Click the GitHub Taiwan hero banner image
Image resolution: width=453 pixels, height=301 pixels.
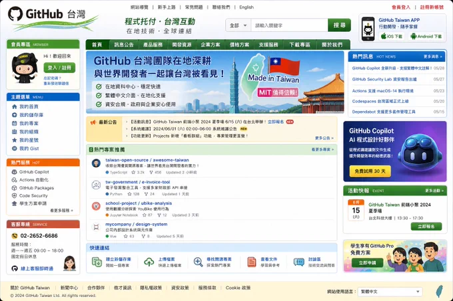coord(215,82)
